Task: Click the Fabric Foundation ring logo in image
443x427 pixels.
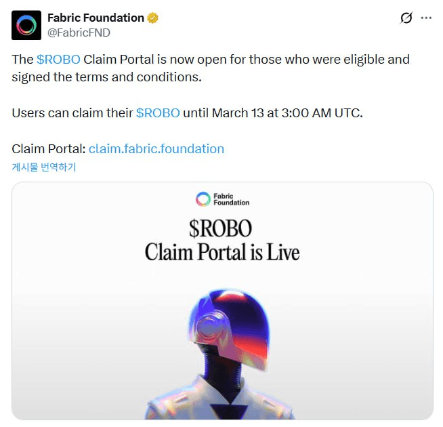Action: click(203, 199)
